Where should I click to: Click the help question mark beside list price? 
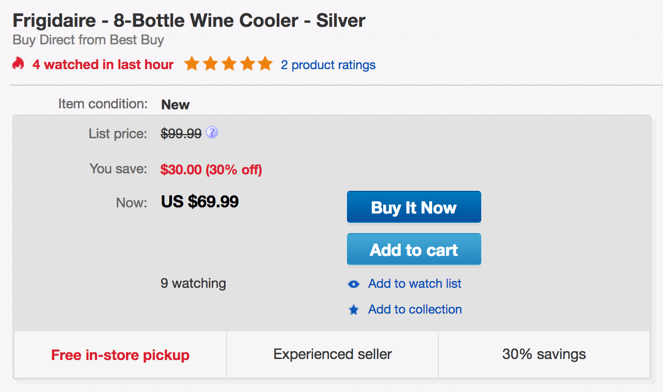(x=212, y=133)
